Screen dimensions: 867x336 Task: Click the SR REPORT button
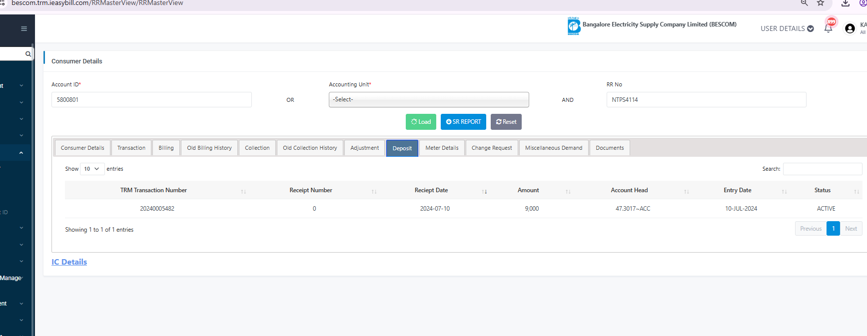point(463,122)
